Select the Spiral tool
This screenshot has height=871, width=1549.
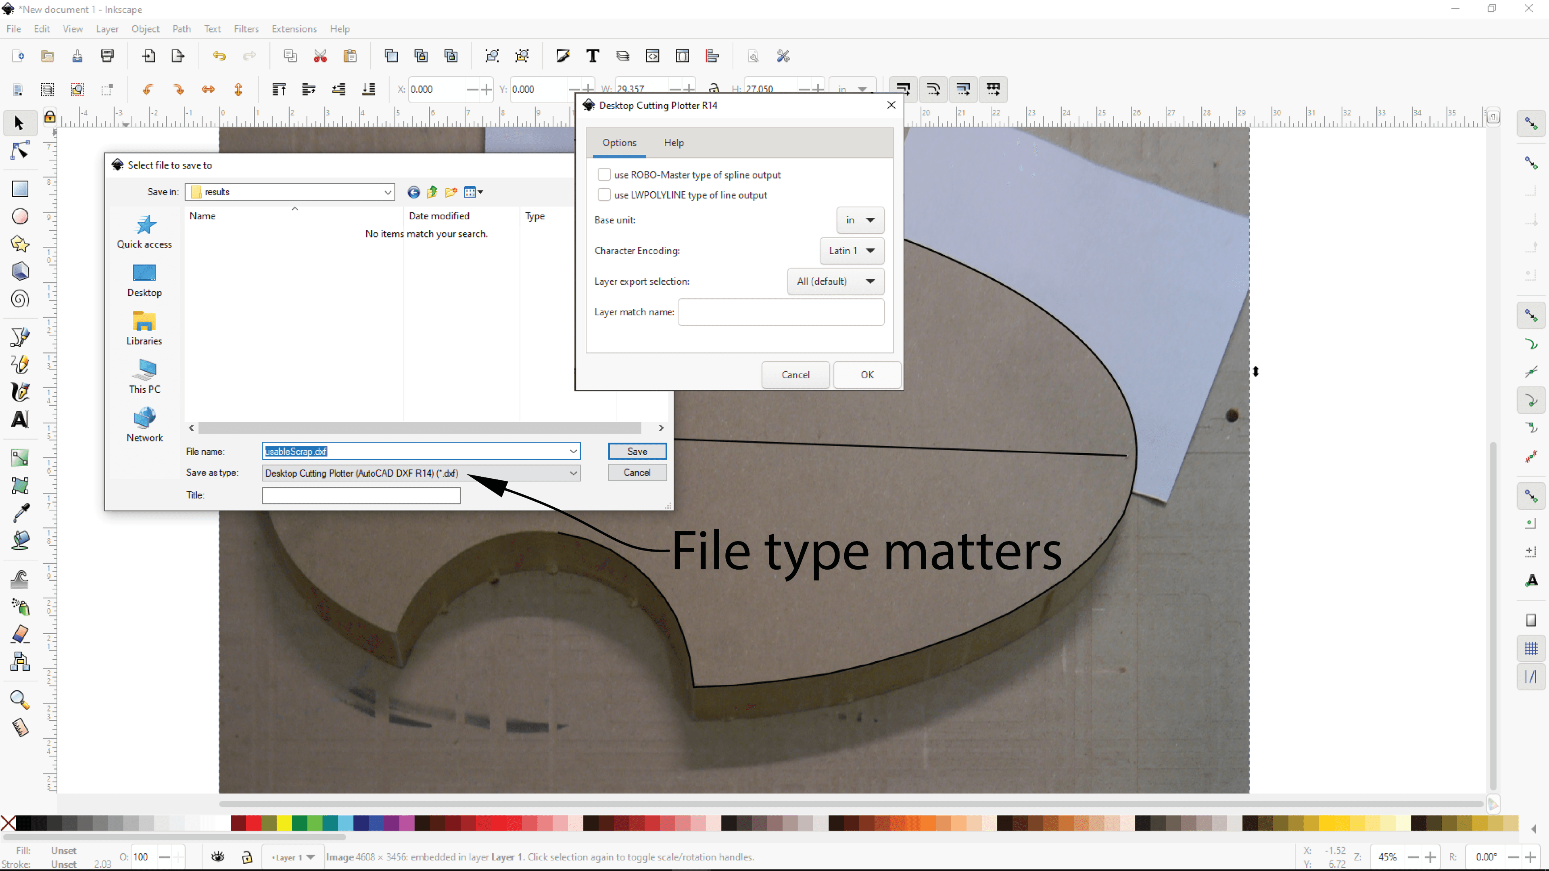20,299
